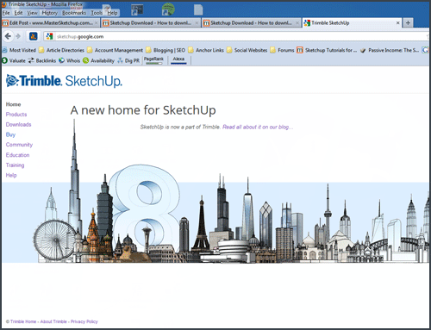This screenshot has width=431, height=330.
Task: Click the Alexa toolbar button
Action: click(178, 60)
